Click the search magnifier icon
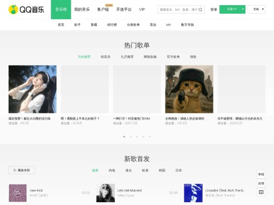 pyautogui.click(x=200, y=10)
